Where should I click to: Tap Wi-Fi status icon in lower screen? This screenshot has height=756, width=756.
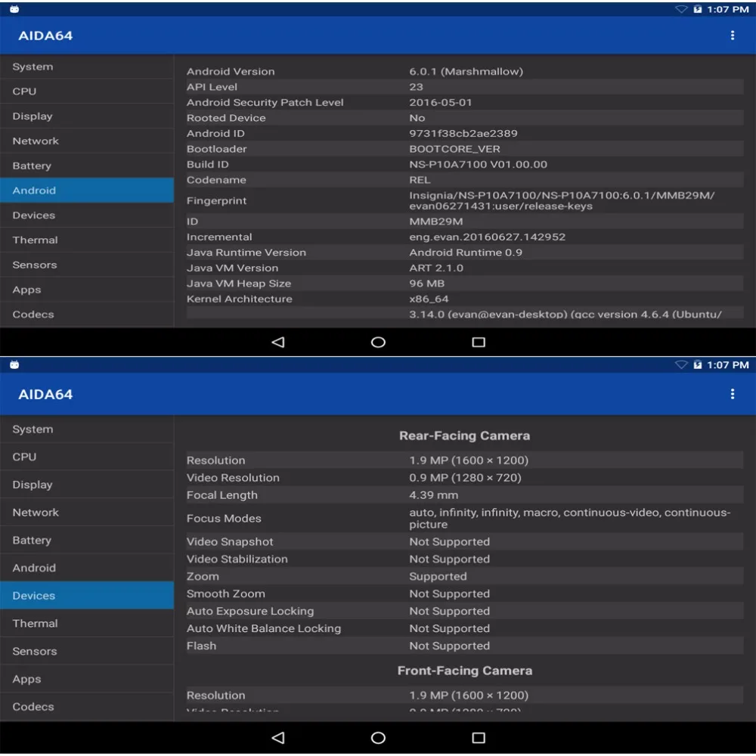pos(681,364)
